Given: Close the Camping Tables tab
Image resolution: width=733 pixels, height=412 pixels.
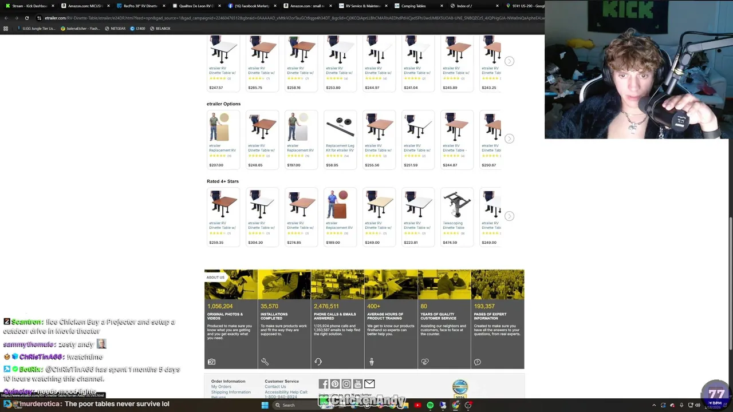Looking at the screenshot, I should [442, 6].
